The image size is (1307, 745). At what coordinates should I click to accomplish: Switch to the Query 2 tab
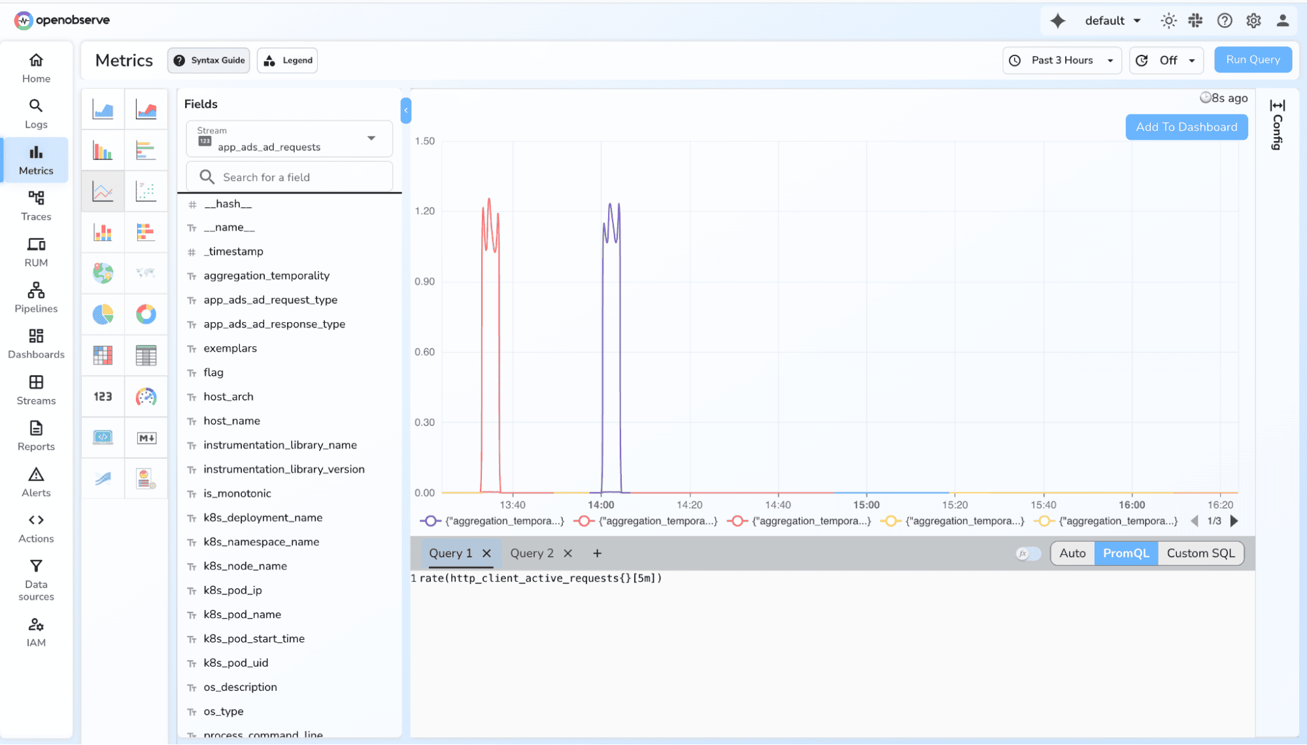[x=532, y=554]
